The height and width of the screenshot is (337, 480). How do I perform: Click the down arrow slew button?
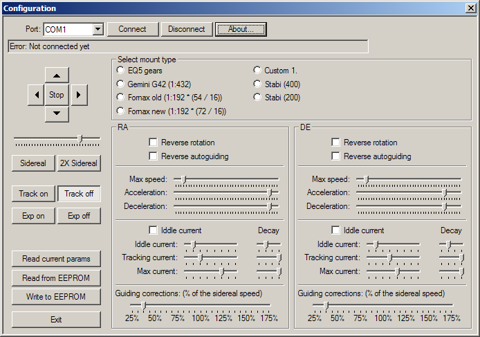pyautogui.click(x=57, y=114)
